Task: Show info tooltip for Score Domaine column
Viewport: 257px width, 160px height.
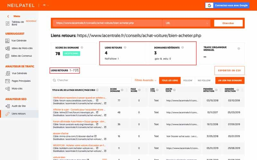Action: [x=122, y=90]
